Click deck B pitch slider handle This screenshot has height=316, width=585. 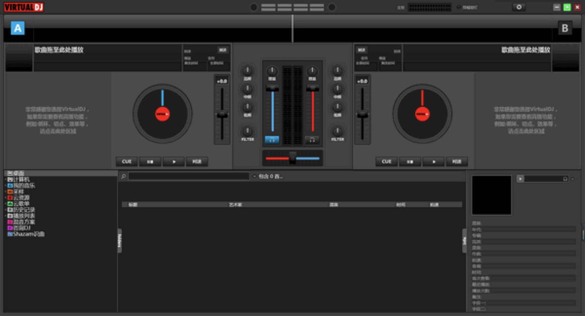point(362,115)
